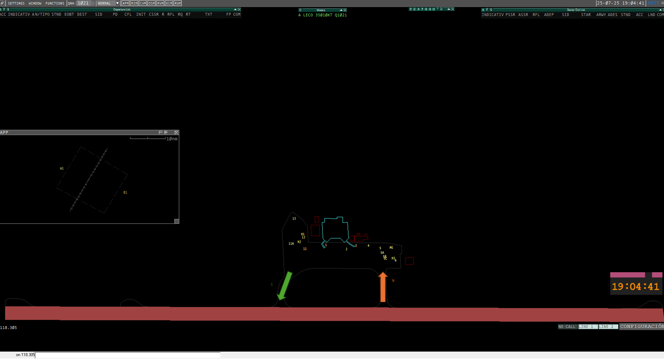Click stand label 13 on airport map
Screen dimensions: 664x359
tap(294, 218)
